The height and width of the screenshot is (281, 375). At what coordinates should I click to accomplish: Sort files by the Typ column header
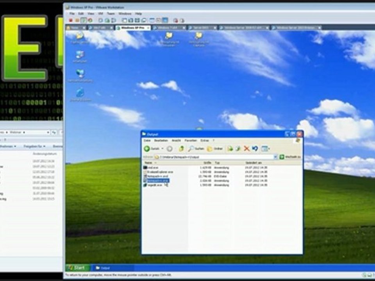point(229,163)
